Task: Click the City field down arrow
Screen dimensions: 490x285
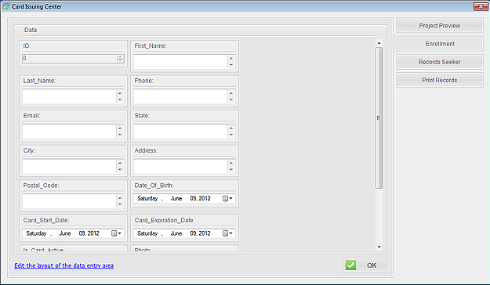Action: 120,170
